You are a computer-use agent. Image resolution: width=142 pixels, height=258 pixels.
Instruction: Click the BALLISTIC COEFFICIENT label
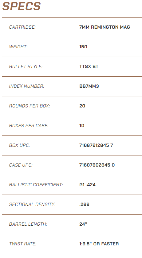click(x=36, y=185)
